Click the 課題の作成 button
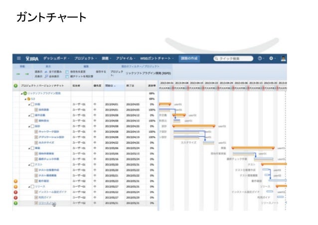The width and height of the screenshot is (318, 225). [x=189, y=58]
